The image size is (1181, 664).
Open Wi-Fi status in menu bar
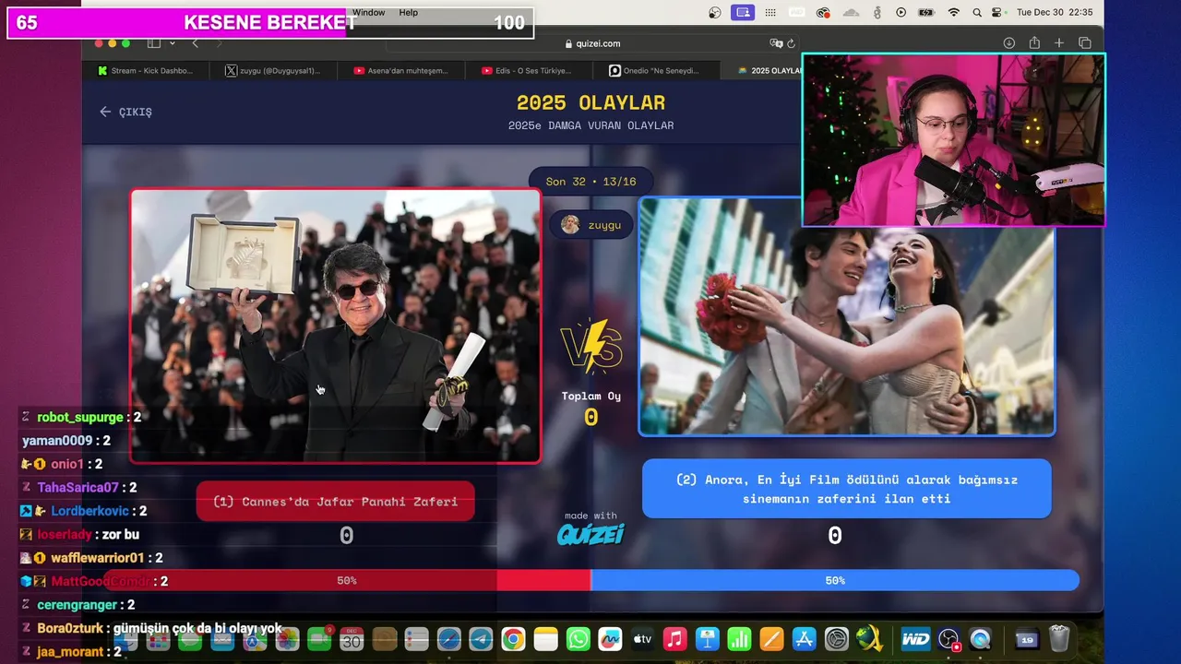click(x=954, y=13)
